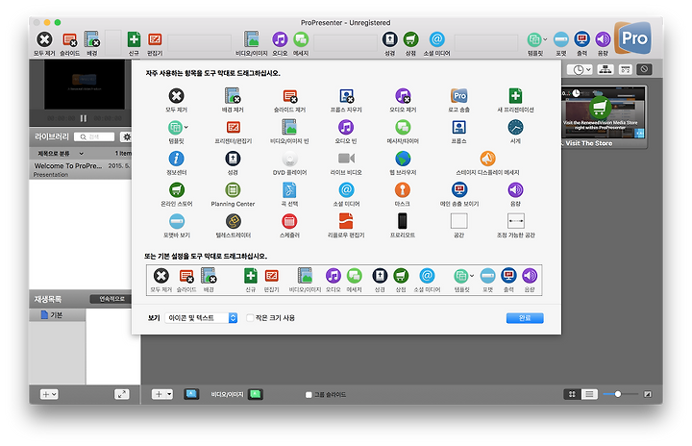Viewport: 692px width, 446px height.
Task: Click the default toolbar set strip
Action: pos(344,280)
